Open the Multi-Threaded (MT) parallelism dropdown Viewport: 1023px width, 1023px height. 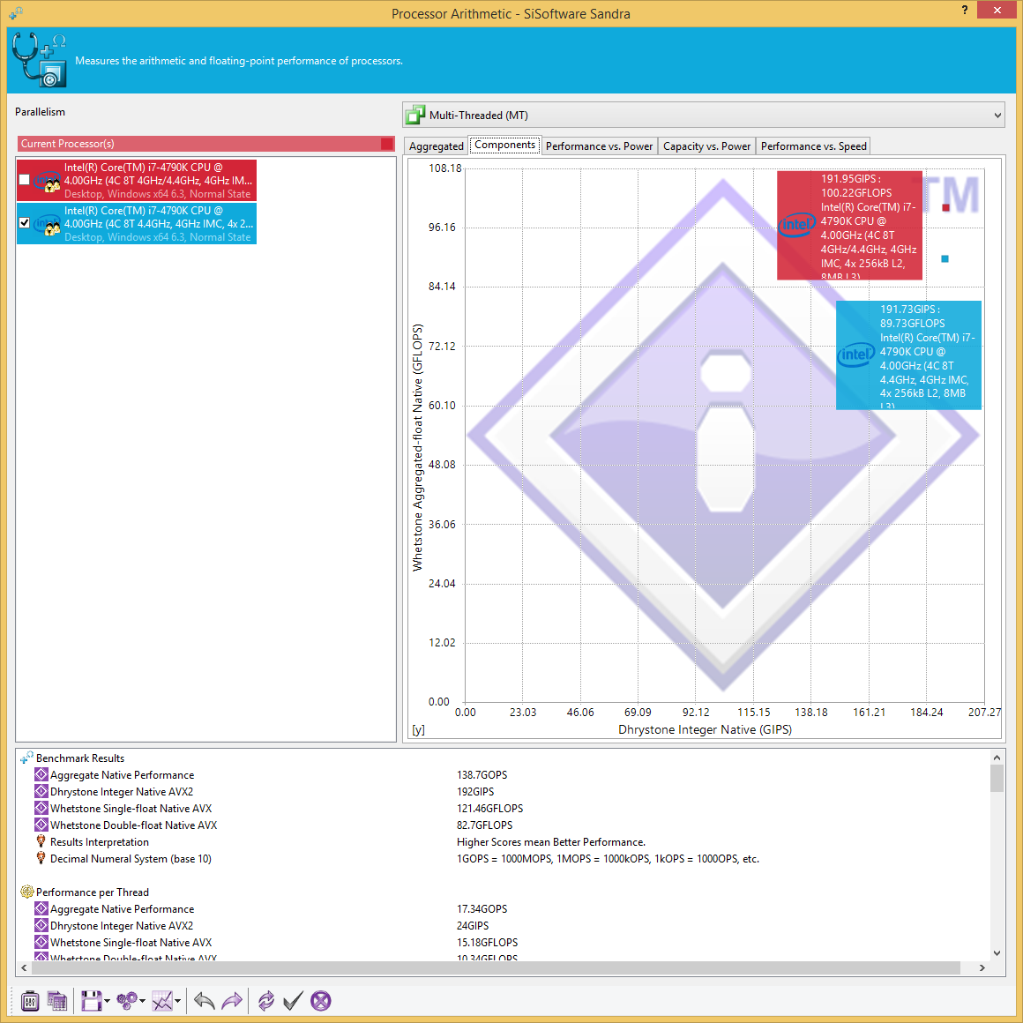704,116
